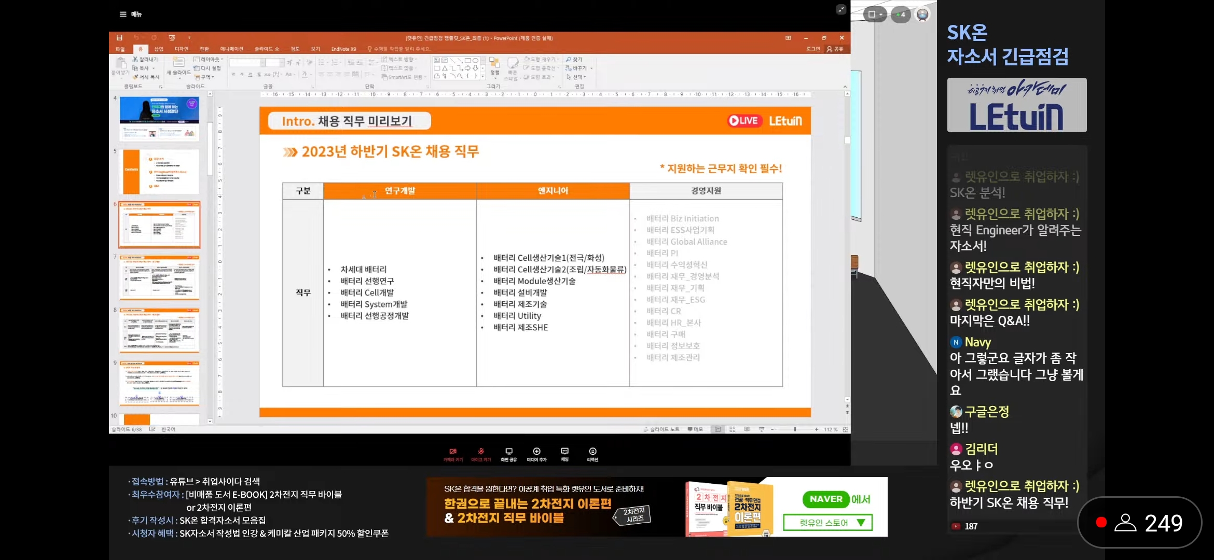Viewport: 1214px width, 560px height.
Task: Click the 메모 (Comments) status bar button
Action: [x=695, y=429]
